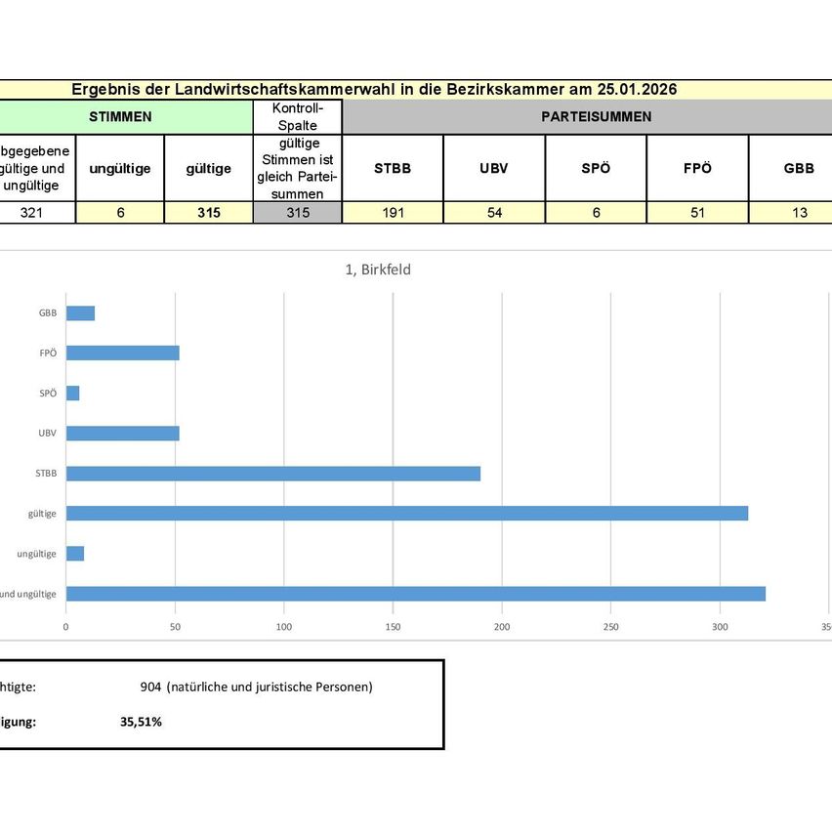Select the STBB column header
This screenshot has width=832, height=832.
tap(393, 168)
